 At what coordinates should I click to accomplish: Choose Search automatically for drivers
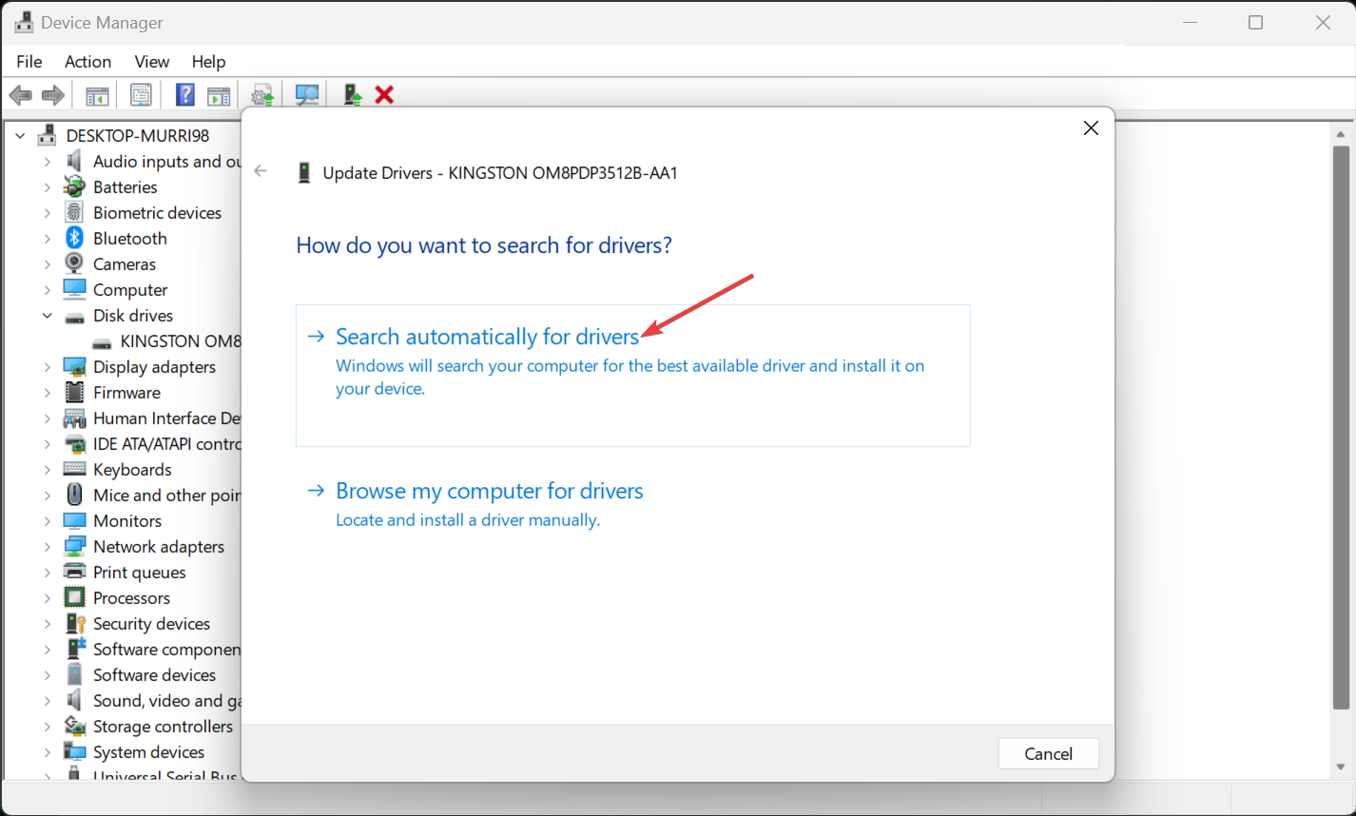(x=632, y=376)
